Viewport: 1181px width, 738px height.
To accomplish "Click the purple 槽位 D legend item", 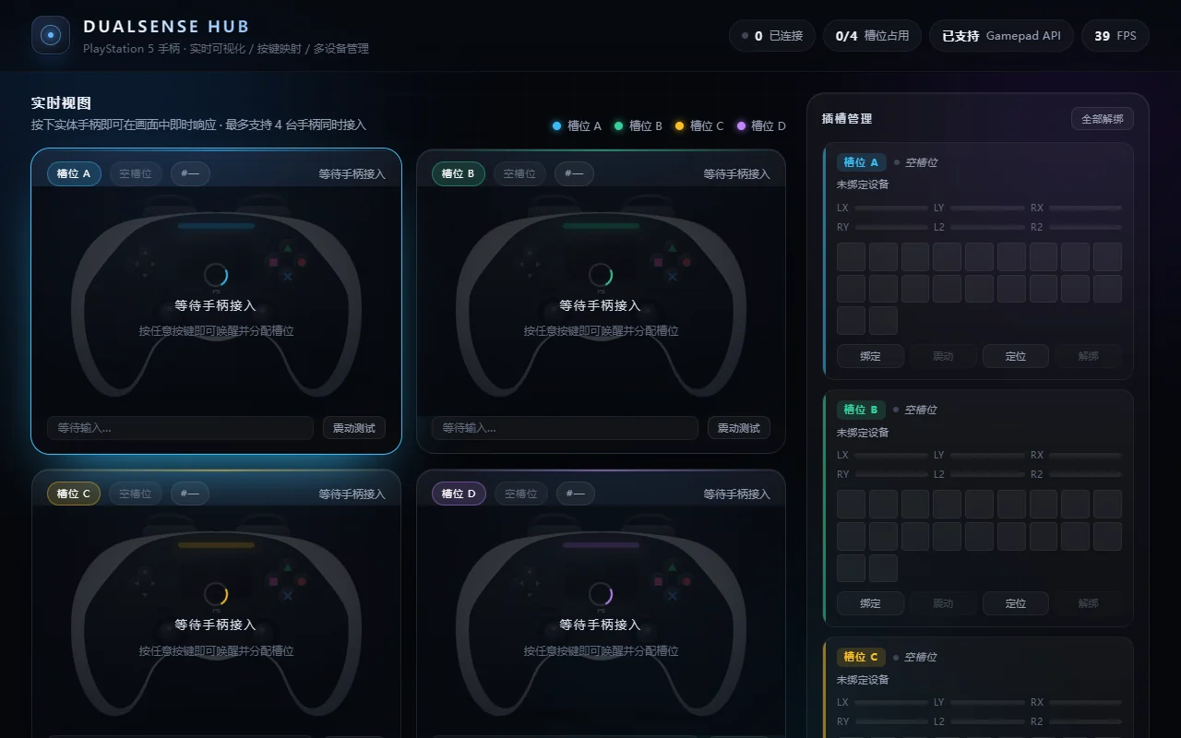I will tap(761, 125).
